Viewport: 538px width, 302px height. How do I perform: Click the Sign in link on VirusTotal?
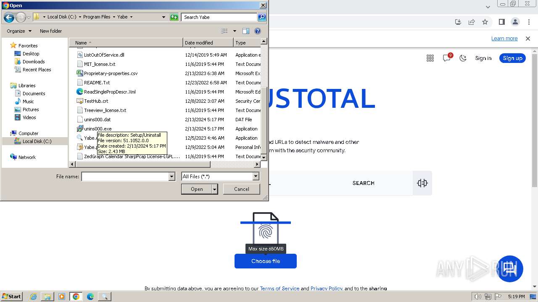click(x=483, y=58)
